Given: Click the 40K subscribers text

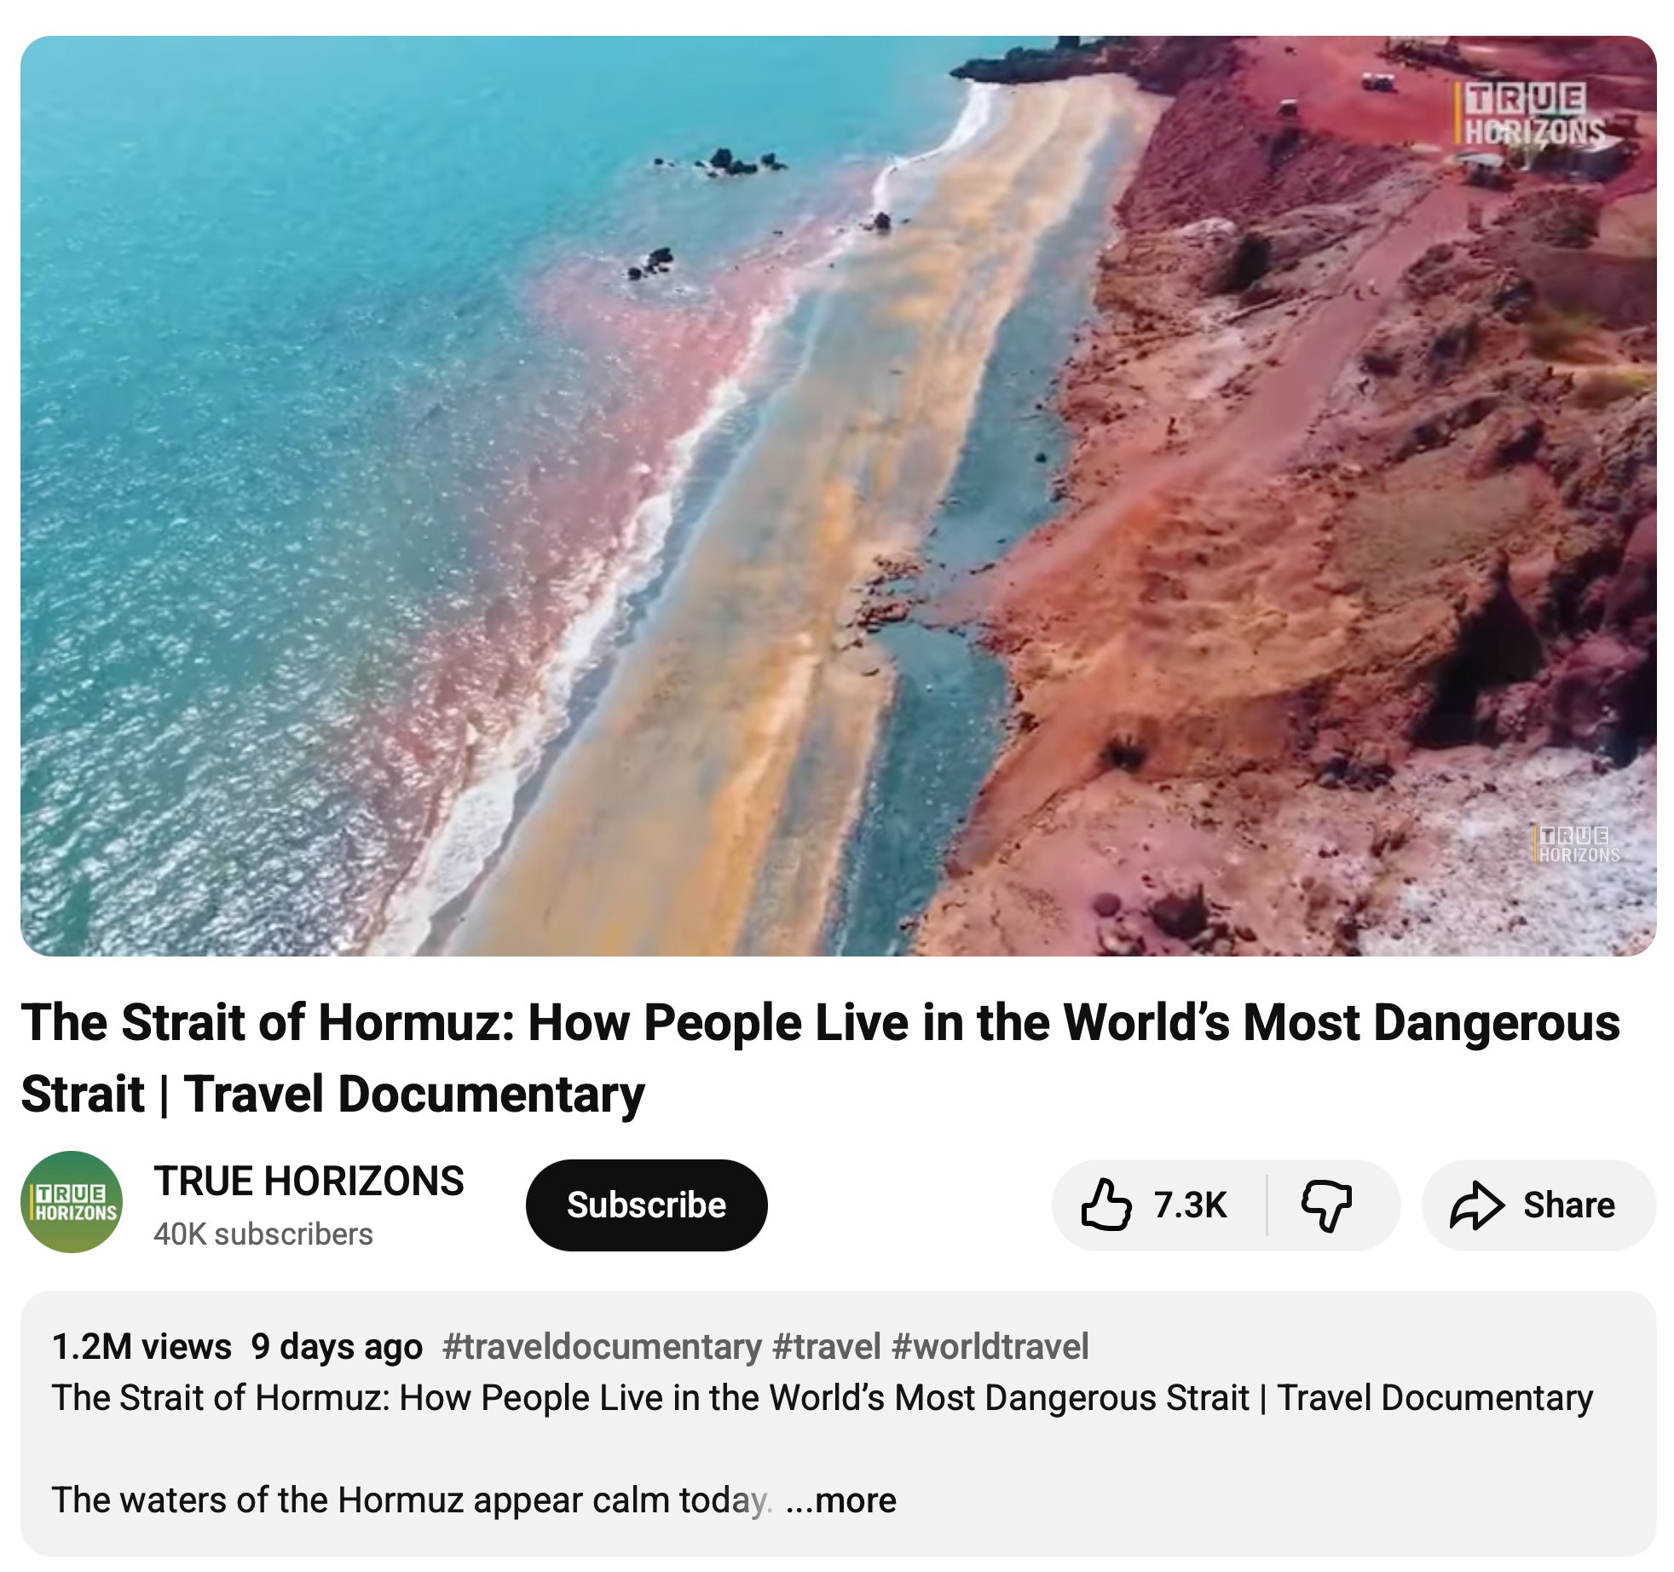Looking at the screenshot, I should click(263, 1234).
